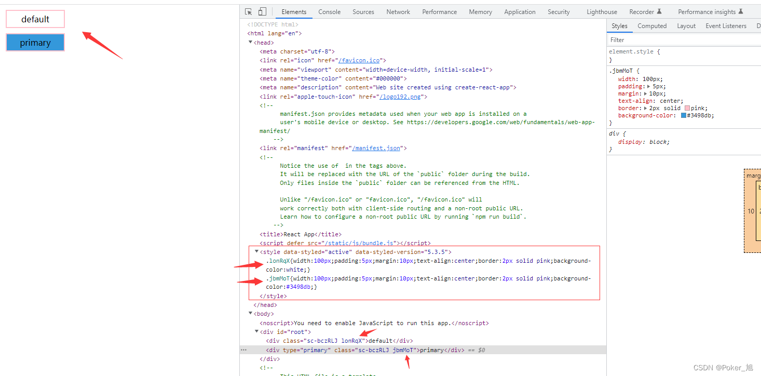Open the Memory tab
Viewport: 761px width, 376px height.
[x=481, y=11]
